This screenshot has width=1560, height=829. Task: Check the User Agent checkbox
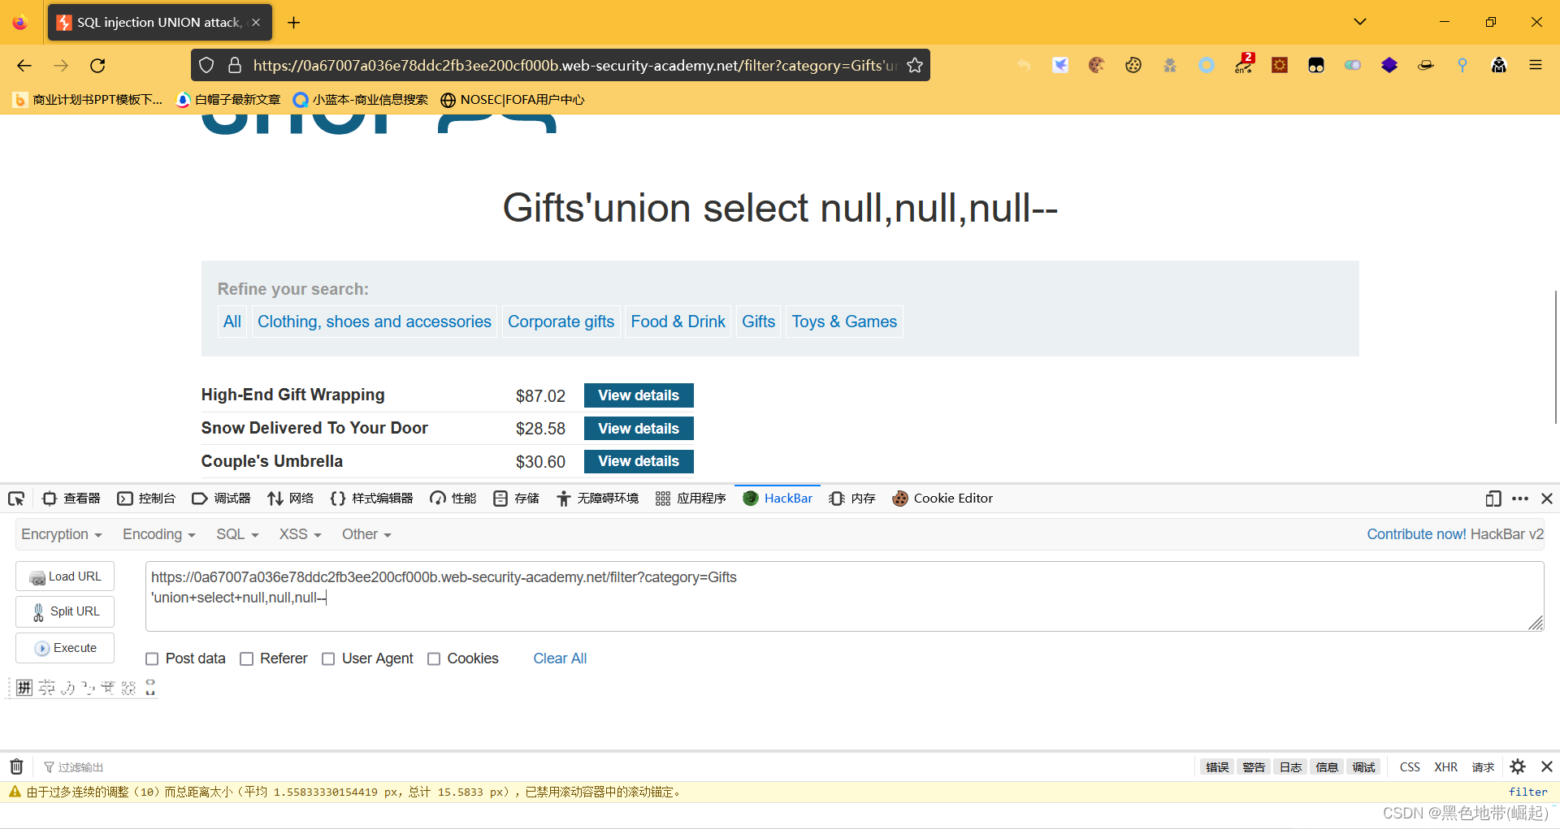point(328,659)
